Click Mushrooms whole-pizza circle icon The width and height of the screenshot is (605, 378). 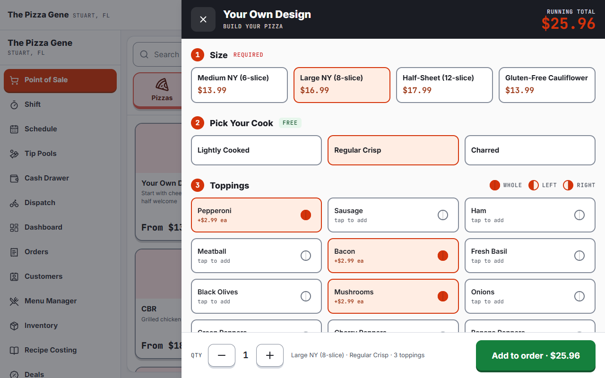point(443,296)
